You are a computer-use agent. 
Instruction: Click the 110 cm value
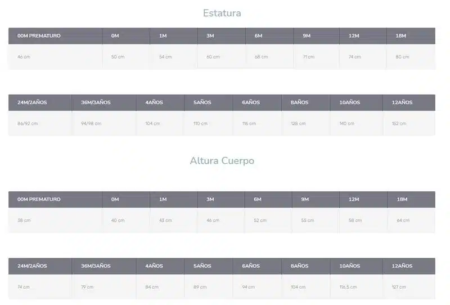point(200,123)
